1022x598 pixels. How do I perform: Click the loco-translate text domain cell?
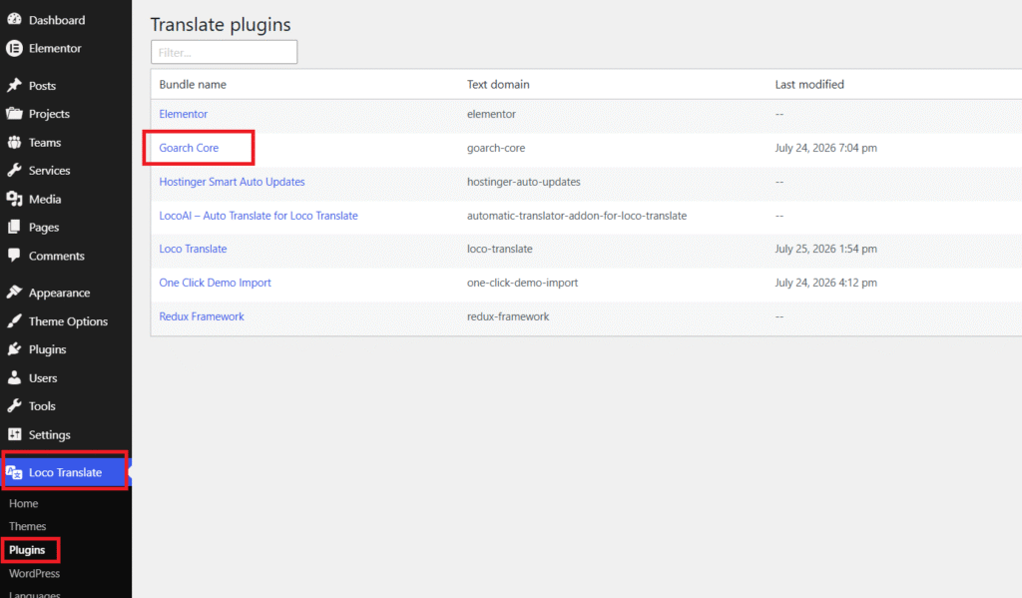(x=500, y=249)
